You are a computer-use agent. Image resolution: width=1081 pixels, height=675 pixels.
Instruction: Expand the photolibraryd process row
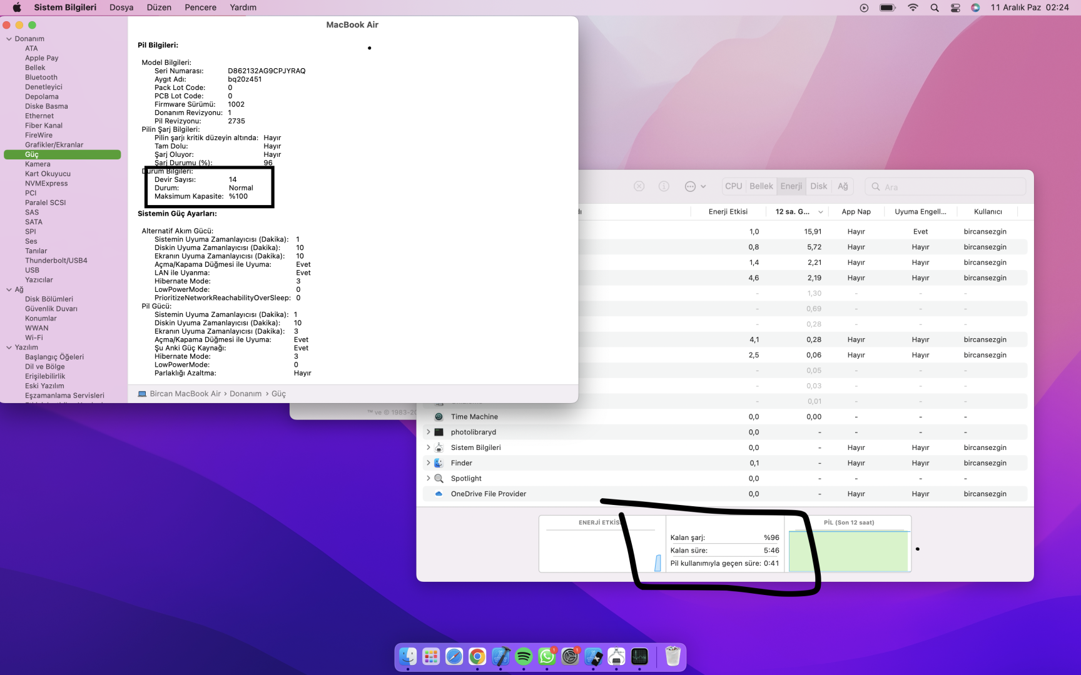[429, 432]
